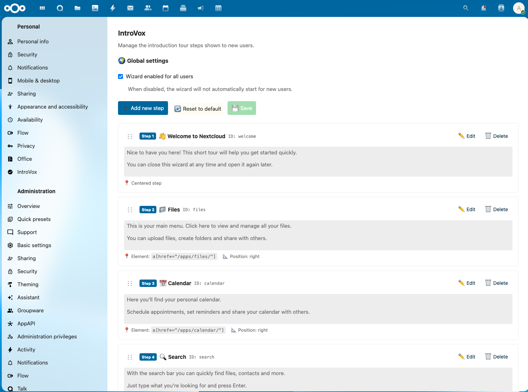The image size is (528, 392).
Task: Open the Photos app icon
Action: (x=95, y=8)
